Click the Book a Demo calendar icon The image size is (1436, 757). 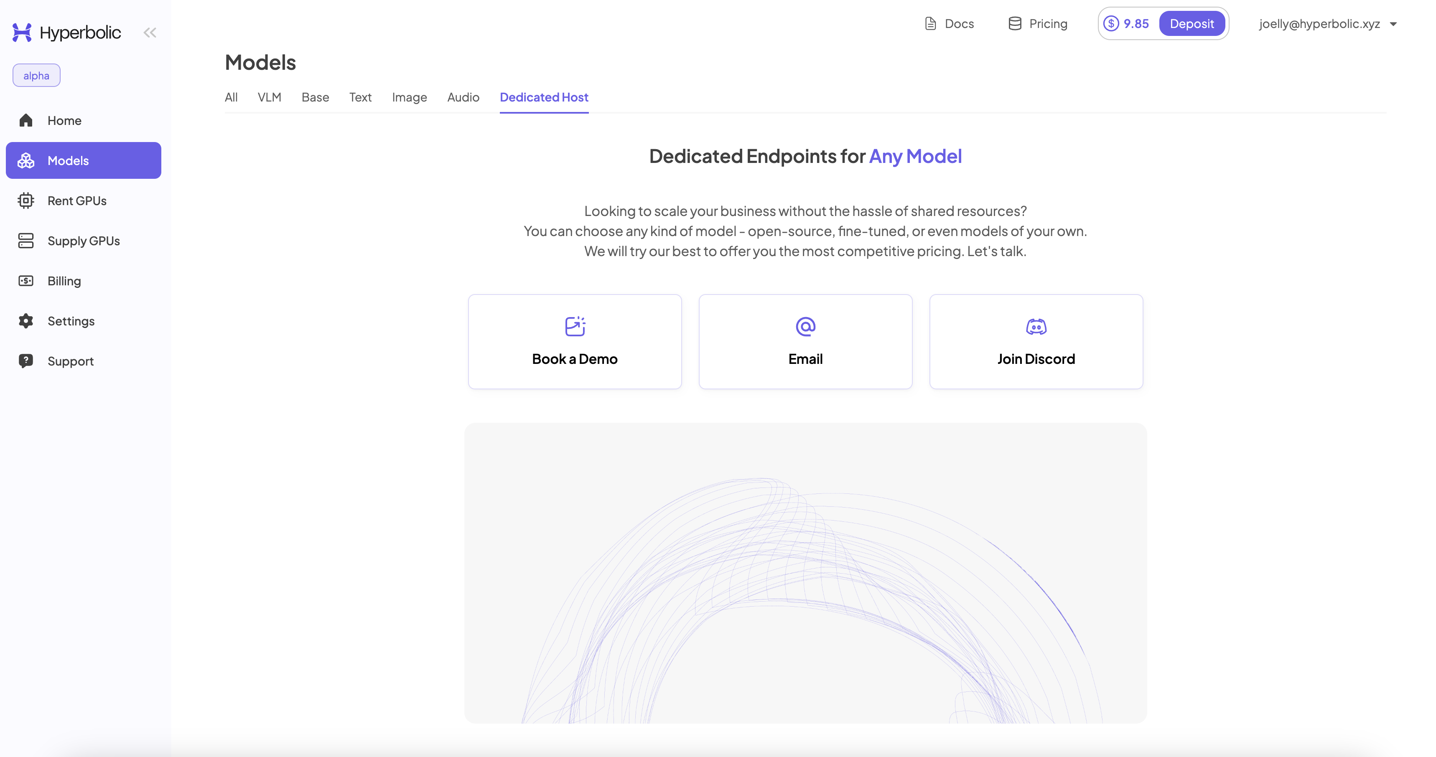[575, 326]
